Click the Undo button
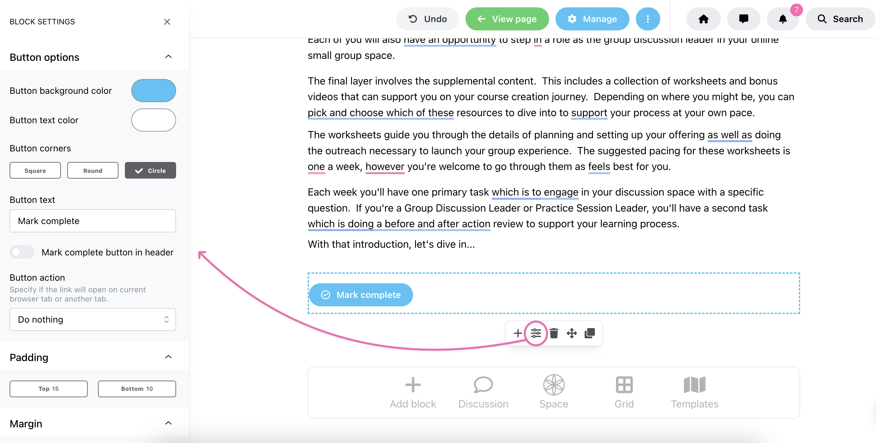 pyautogui.click(x=427, y=19)
